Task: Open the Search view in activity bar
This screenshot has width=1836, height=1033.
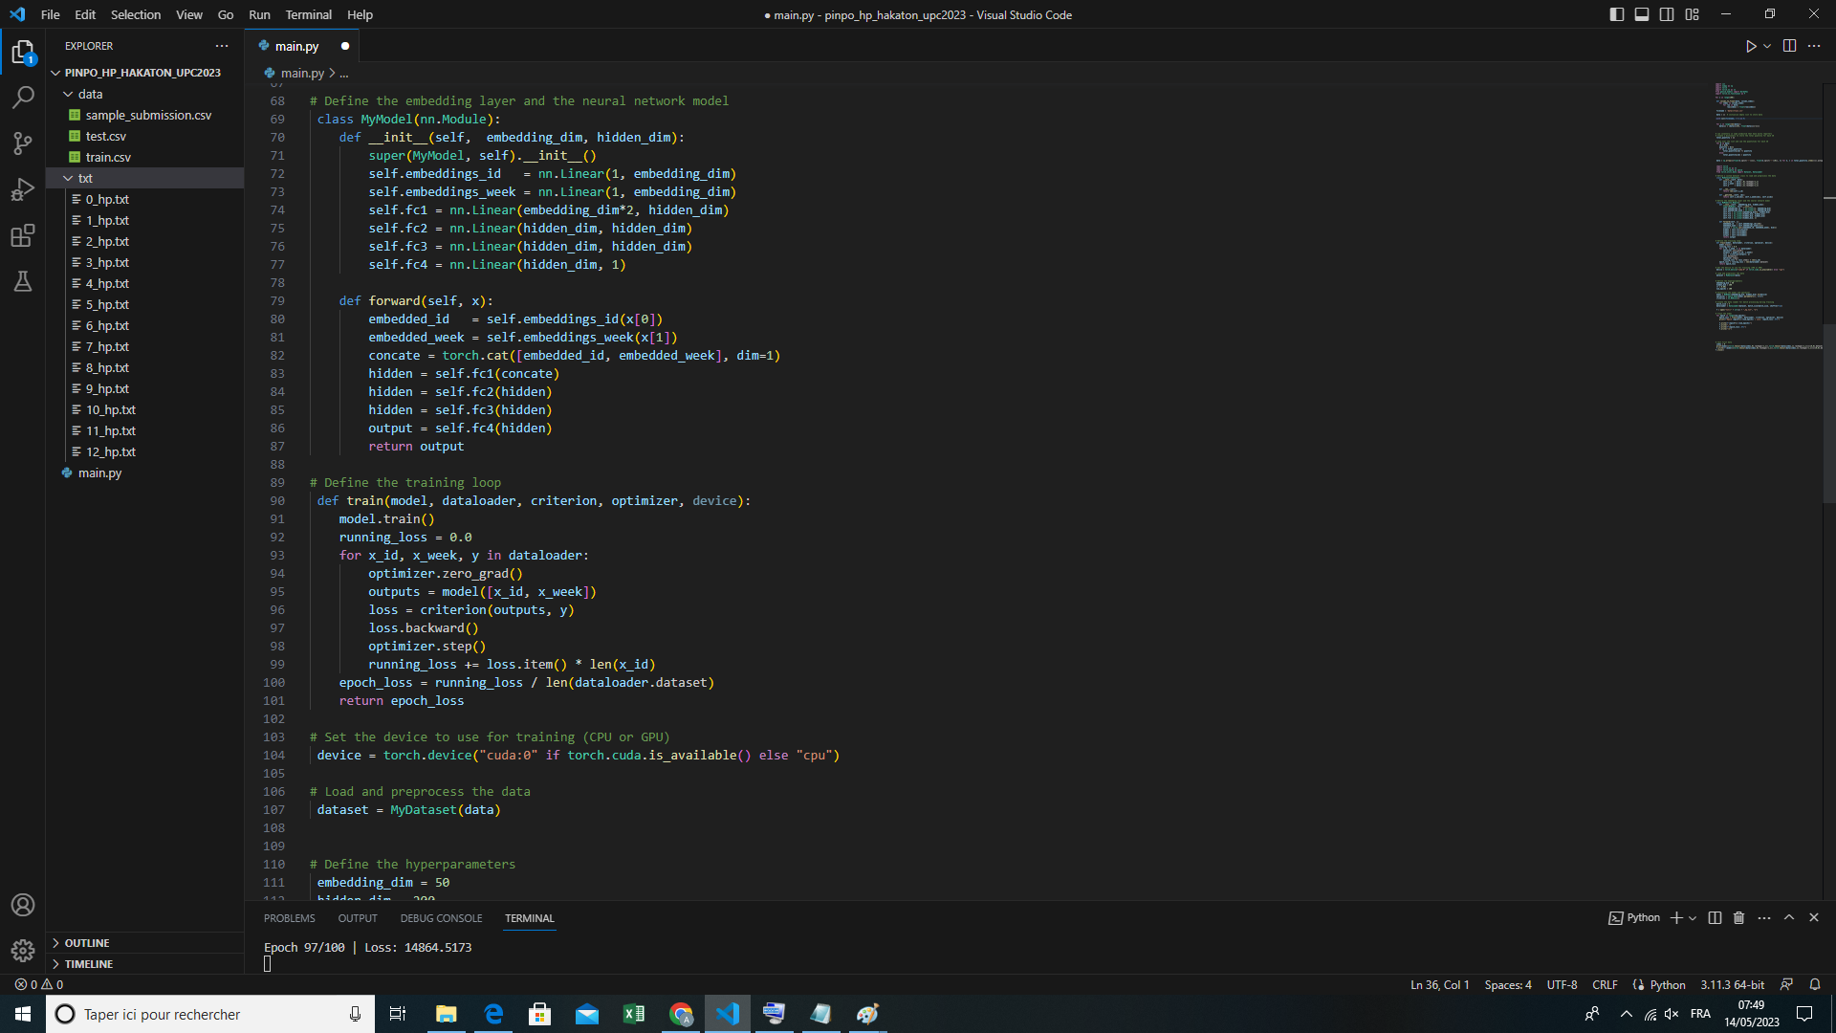Action: click(x=23, y=97)
